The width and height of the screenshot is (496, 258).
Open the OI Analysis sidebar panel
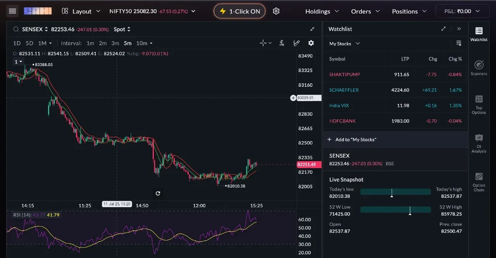pyautogui.click(x=479, y=143)
